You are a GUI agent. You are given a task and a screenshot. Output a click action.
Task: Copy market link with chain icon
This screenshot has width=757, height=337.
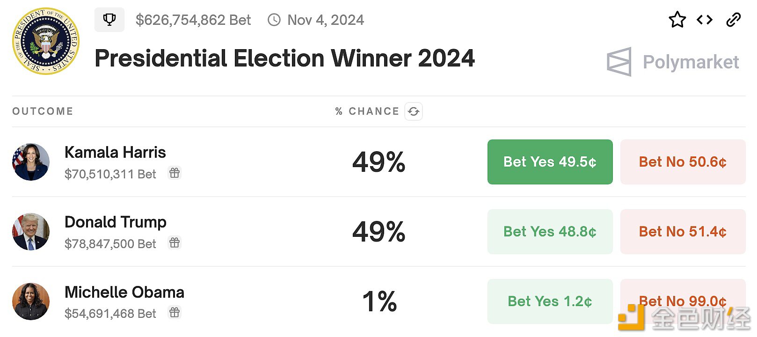point(733,20)
